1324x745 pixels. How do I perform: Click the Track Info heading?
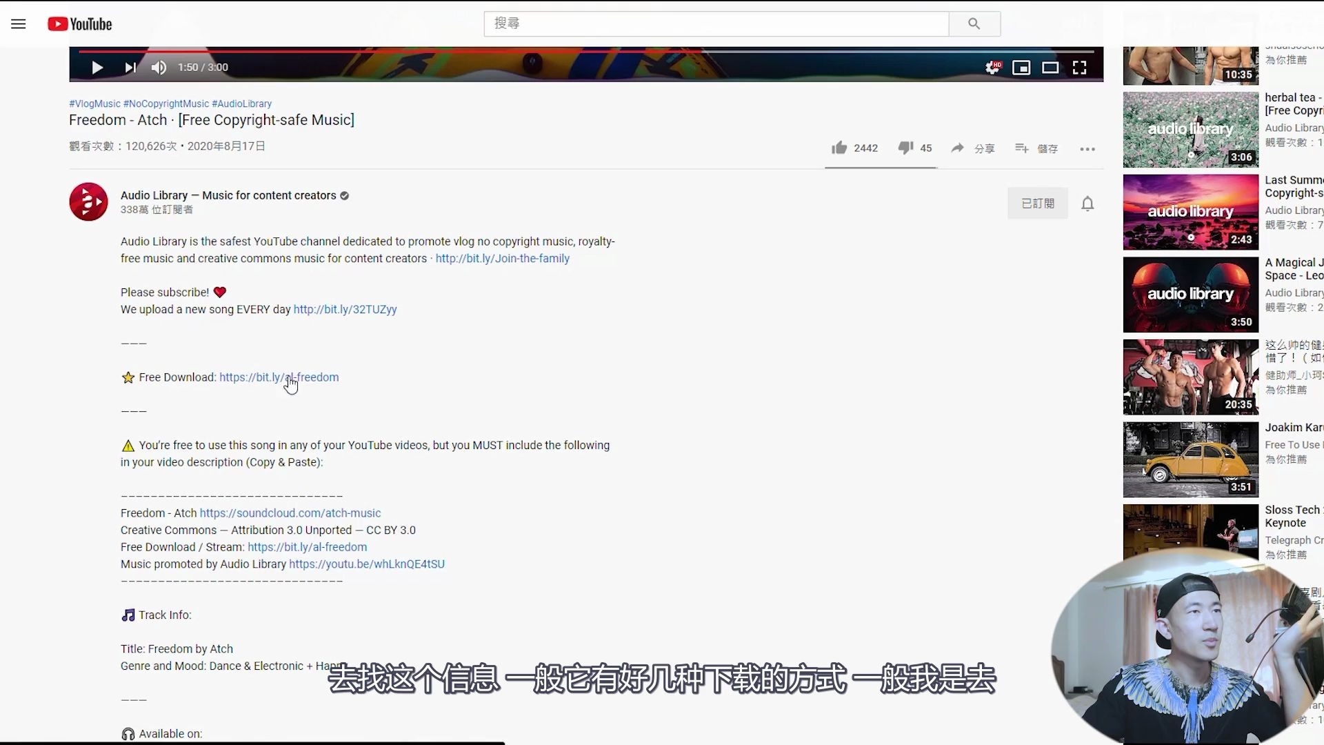[165, 615]
